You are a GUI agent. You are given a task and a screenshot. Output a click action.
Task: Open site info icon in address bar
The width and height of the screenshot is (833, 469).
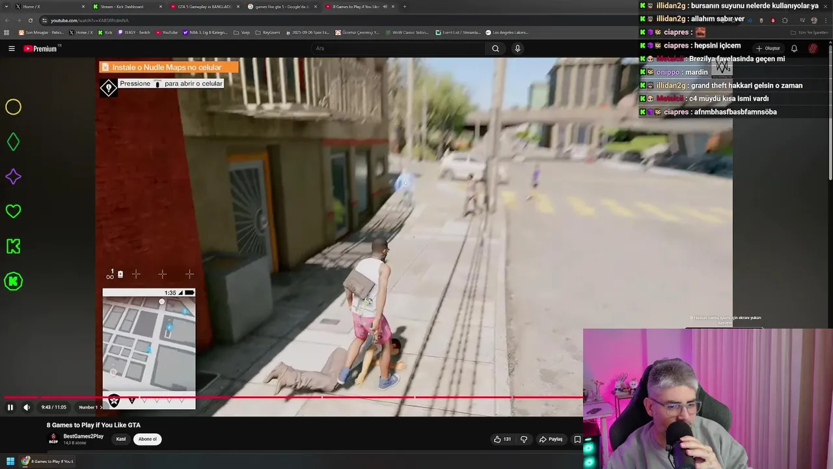[44, 20]
